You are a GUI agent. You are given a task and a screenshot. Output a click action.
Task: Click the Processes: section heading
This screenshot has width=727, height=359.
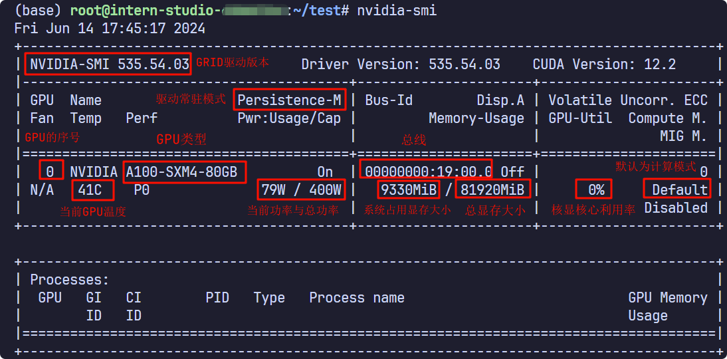tap(70, 280)
